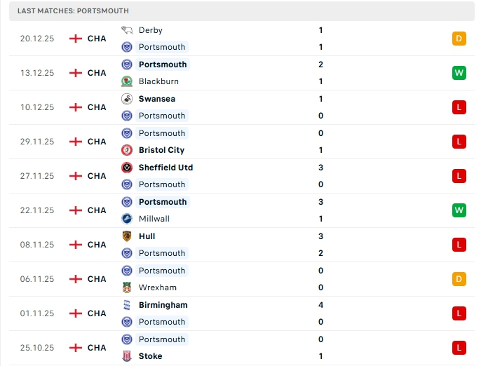
Task: Open the Birmingham team link
Action: point(163,305)
